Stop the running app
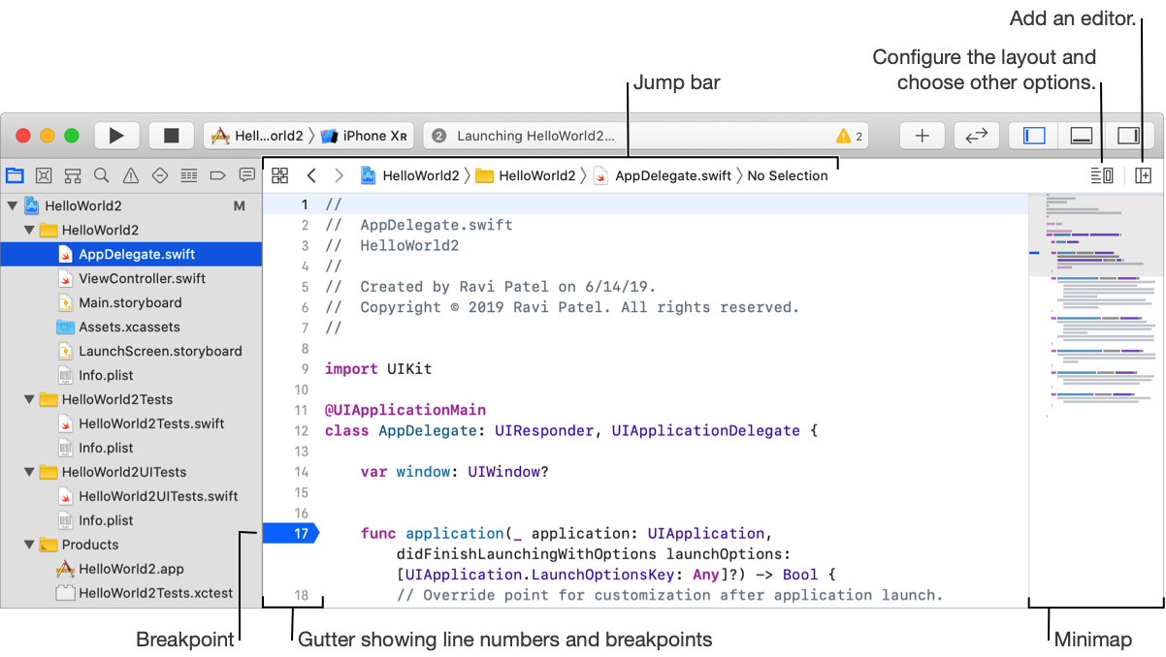The height and width of the screenshot is (657, 1166). (x=171, y=136)
